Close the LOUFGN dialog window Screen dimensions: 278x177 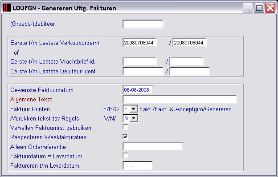click(270, 8)
